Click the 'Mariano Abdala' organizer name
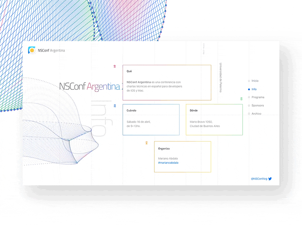302x226 pixels. point(168,159)
